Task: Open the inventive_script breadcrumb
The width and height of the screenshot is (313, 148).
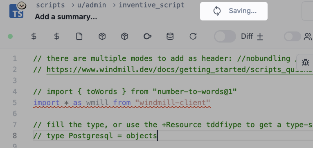Action: click(152, 5)
